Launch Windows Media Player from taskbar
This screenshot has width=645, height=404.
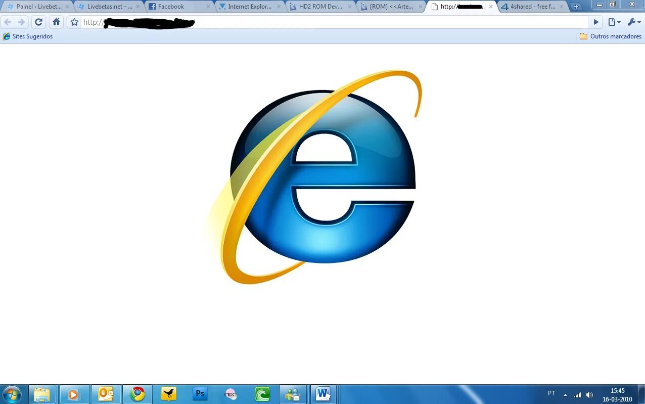tap(74, 394)
